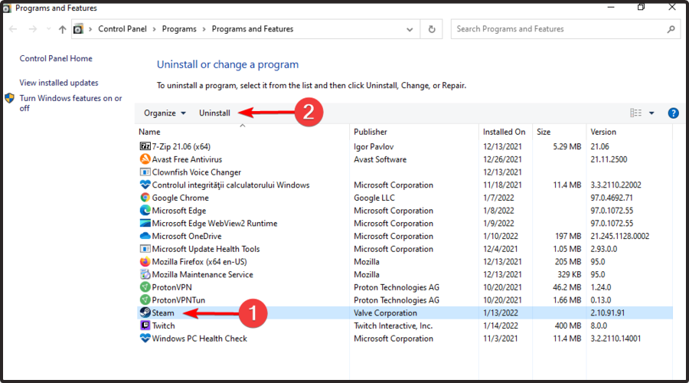This screenshot has height=383, width=689.
Task: Click the forward navigation arrow
Action: [x=32, y=29]
